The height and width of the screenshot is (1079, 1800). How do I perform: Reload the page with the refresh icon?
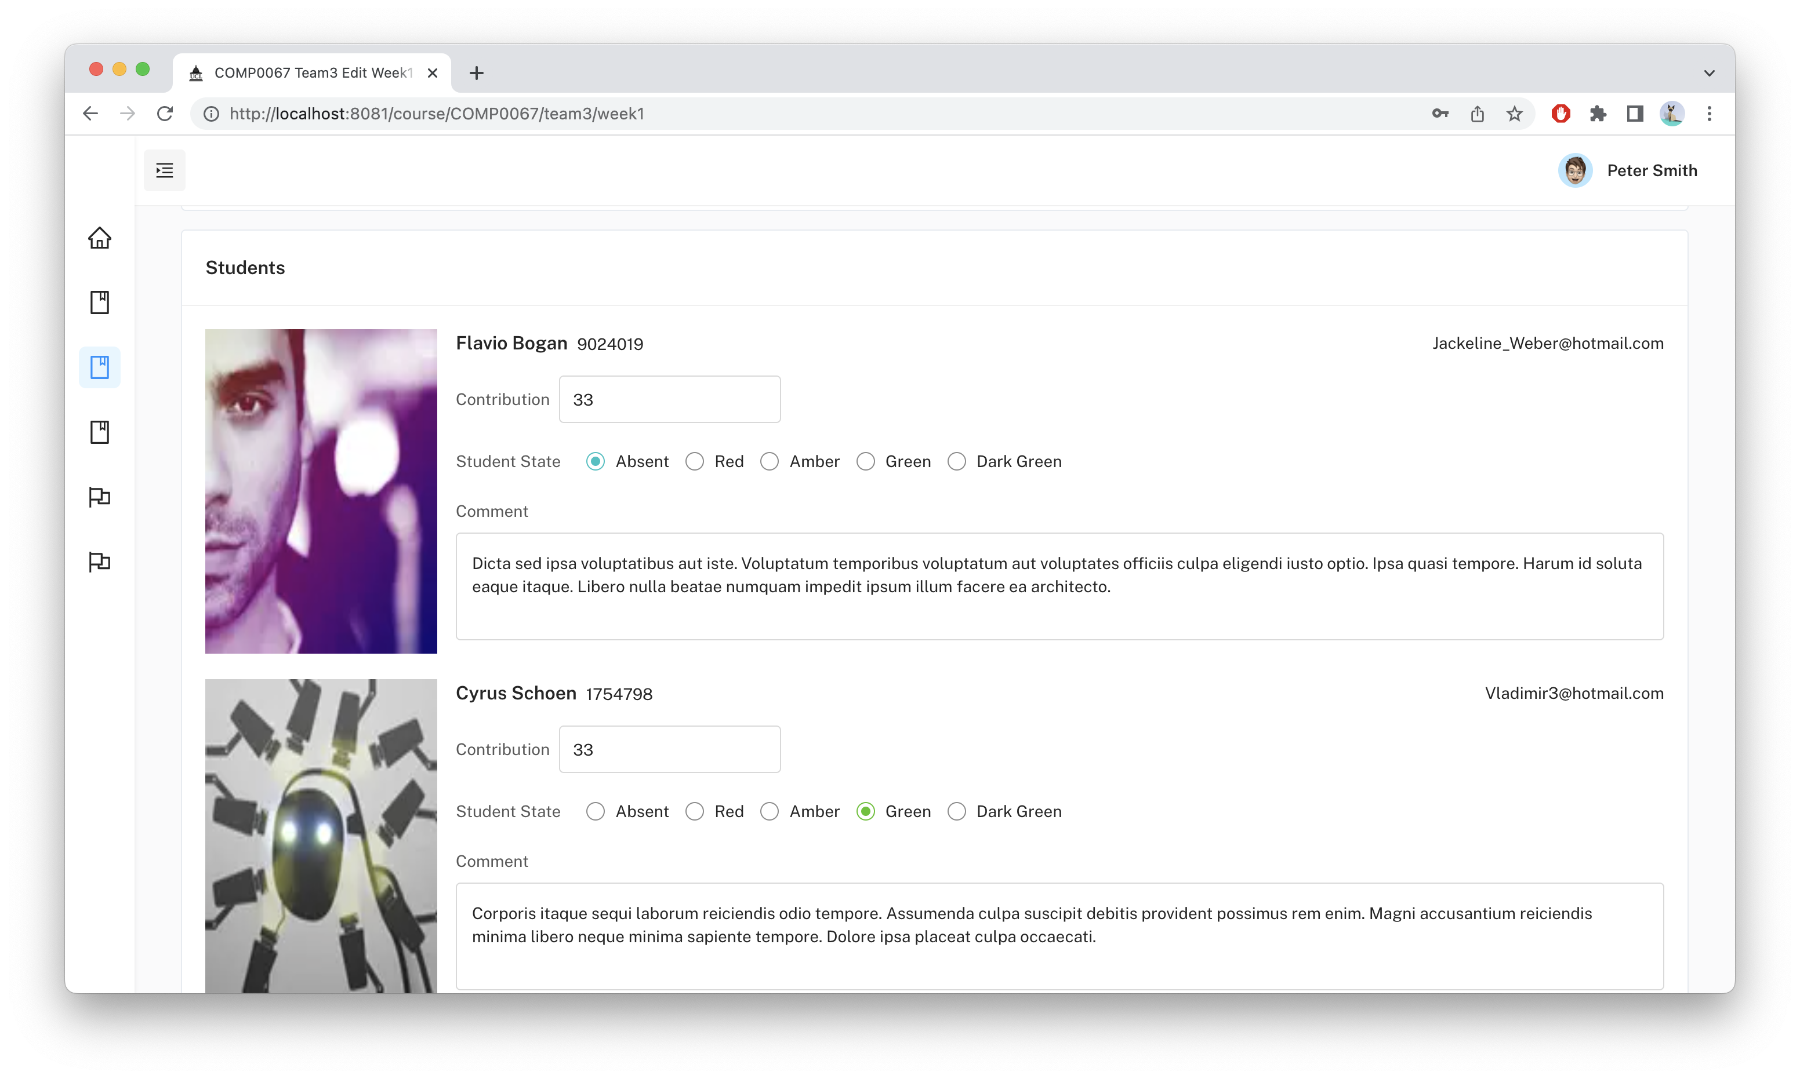(x=165, y=114)
